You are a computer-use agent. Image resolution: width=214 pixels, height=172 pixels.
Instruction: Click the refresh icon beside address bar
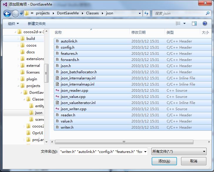pos(146,13)
